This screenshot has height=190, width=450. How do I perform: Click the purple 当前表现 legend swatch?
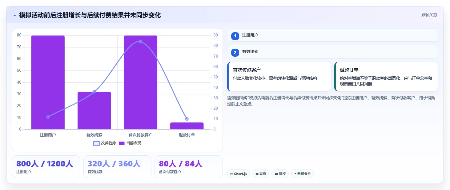click(122, 143)
